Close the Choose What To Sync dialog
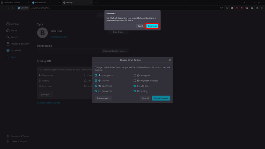The image size is (265, 149). coord(170,60)
